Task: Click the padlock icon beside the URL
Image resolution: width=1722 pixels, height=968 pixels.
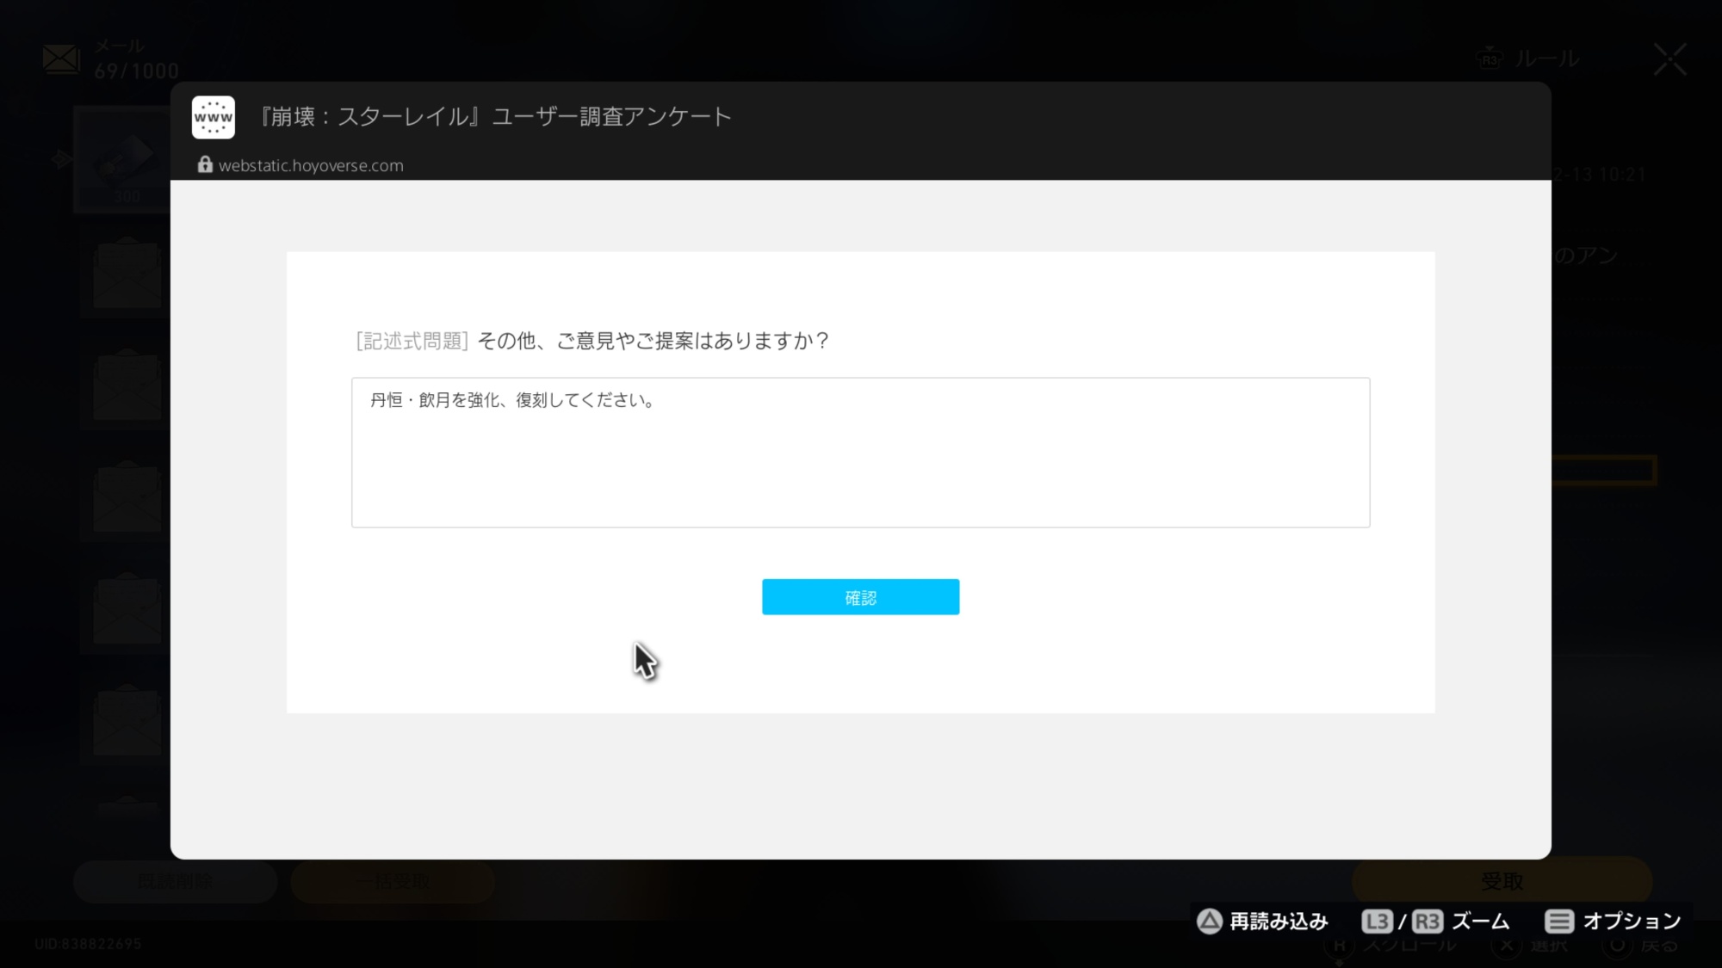Action: pos(205,164)
